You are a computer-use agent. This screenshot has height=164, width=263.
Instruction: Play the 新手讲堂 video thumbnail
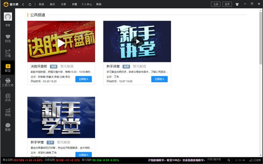pos(137,42)
